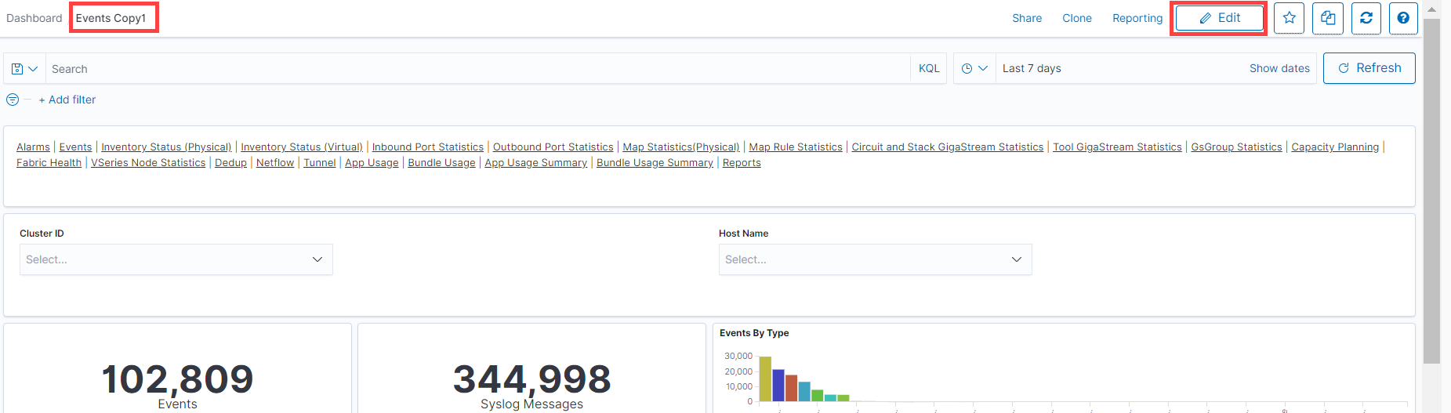
Task: Open the Reporting menu
Action: [1137, 18]
